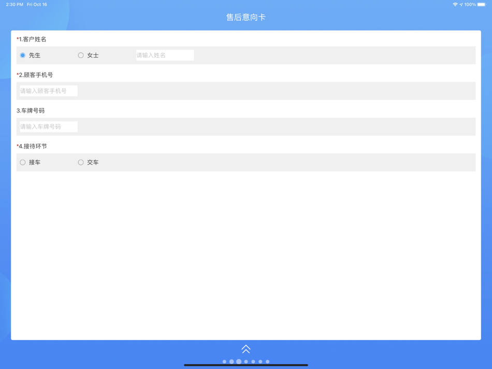The height and width of the screenshot is (369, 492).
Task: Click the 售后意向卡 title
Action: 246,17
